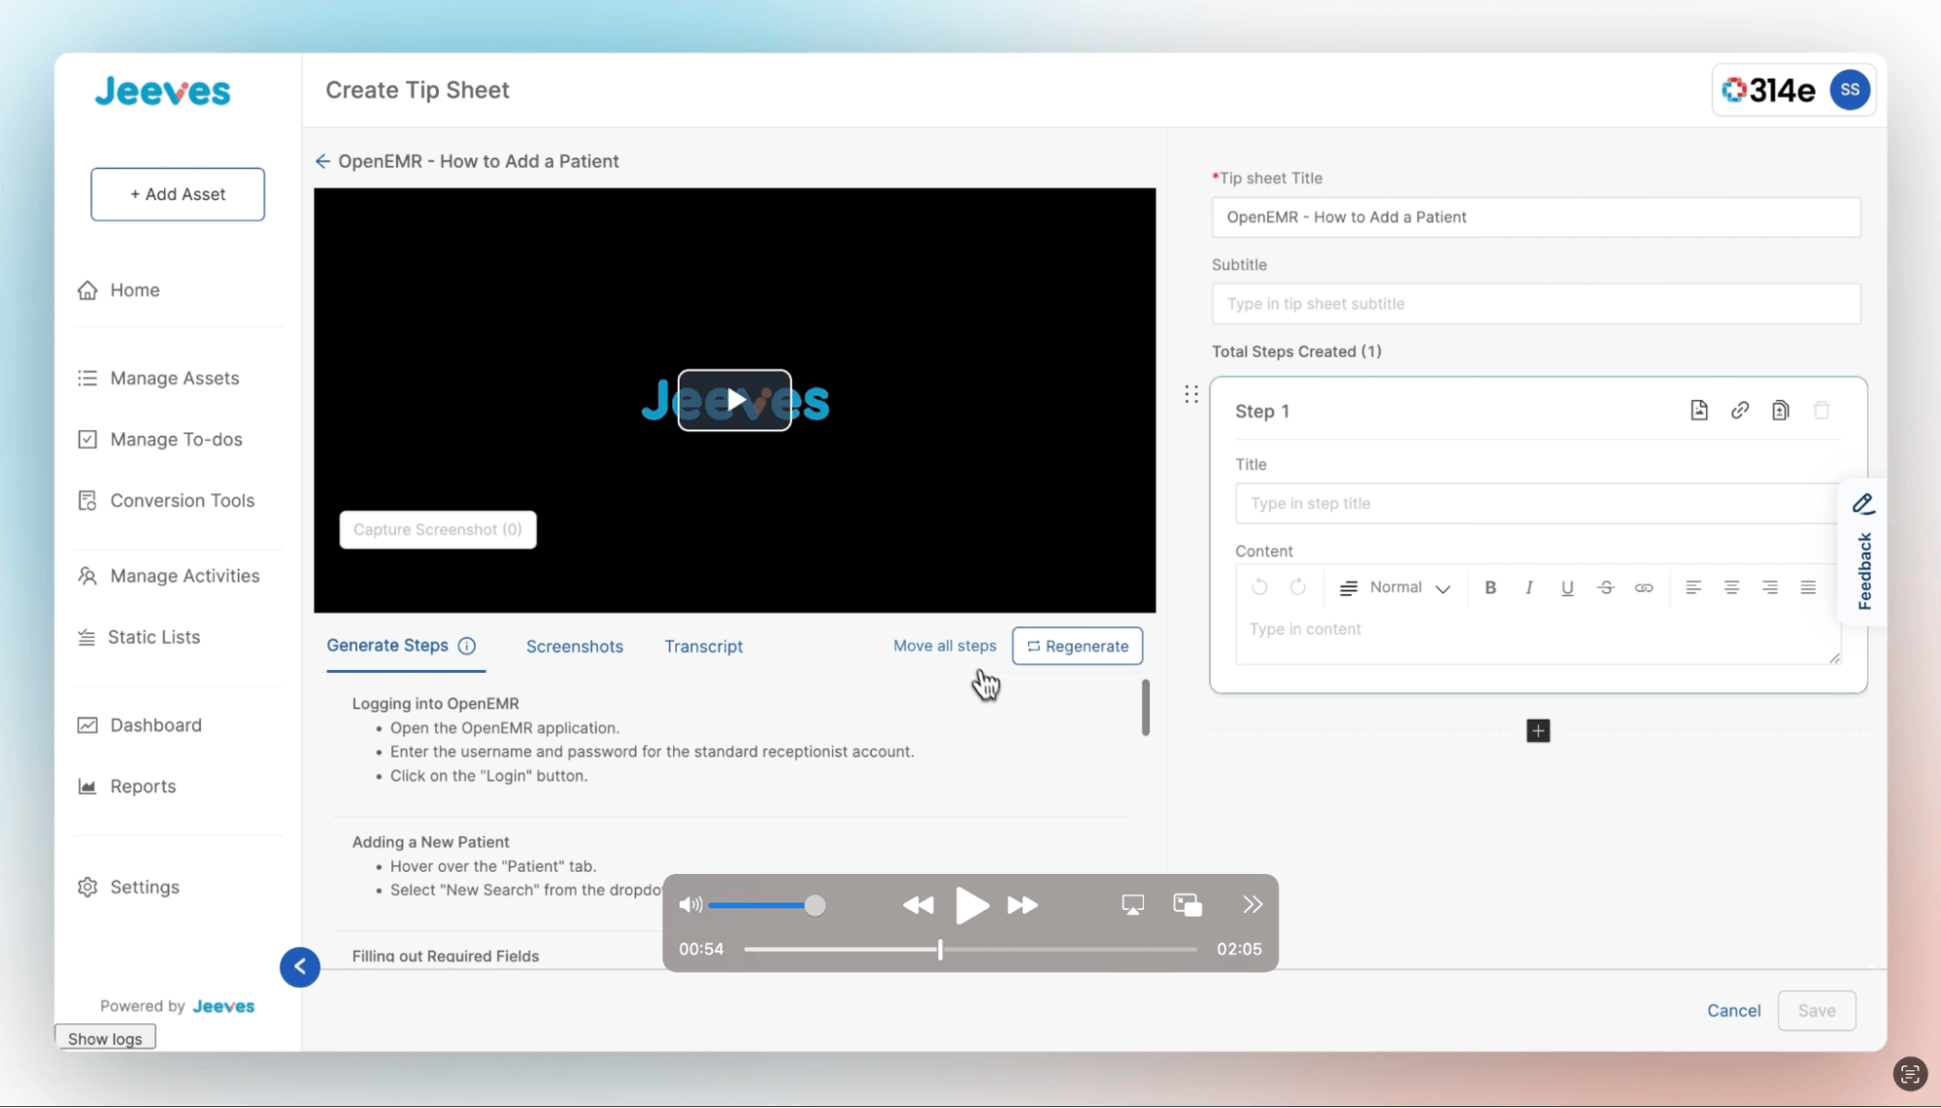
Task: Click the step document image icon
Action: point(1699,411)
